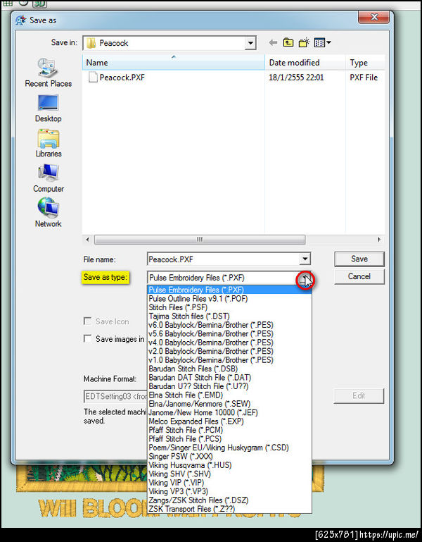Sort by Date modified column
The height and width of the screenshot is (542, 422).
[305, 63]
